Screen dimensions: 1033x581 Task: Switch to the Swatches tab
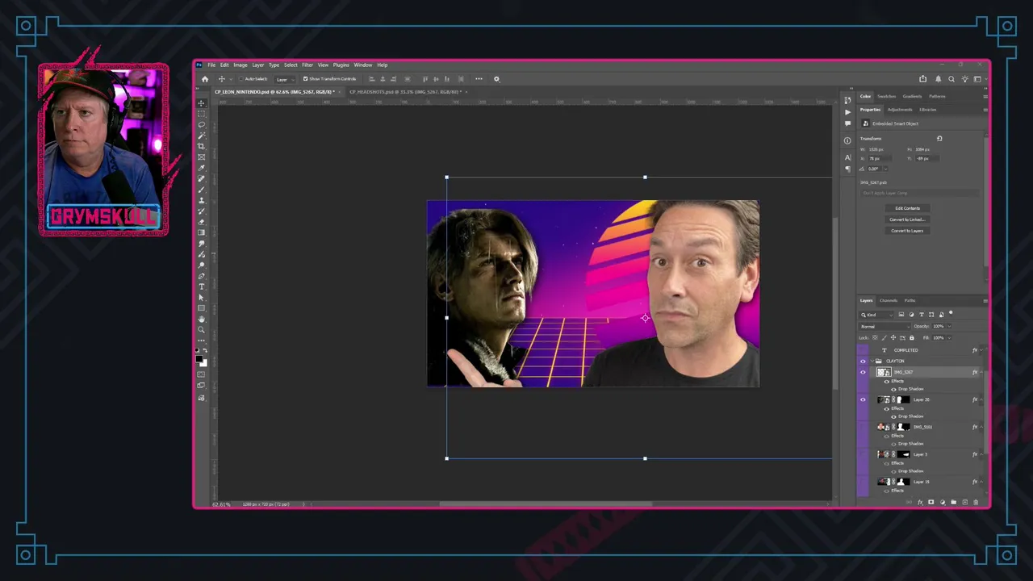click(887, 96)
